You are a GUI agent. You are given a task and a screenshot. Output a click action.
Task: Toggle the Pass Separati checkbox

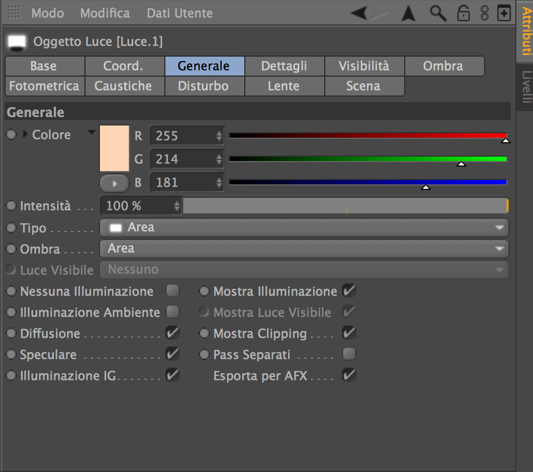coord(349,354)
